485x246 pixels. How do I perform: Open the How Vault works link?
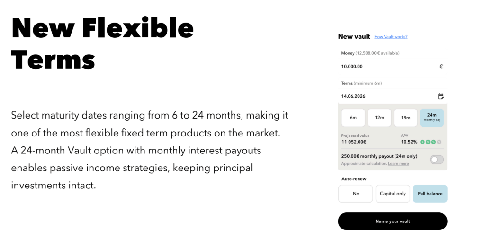tap(391, 37)
